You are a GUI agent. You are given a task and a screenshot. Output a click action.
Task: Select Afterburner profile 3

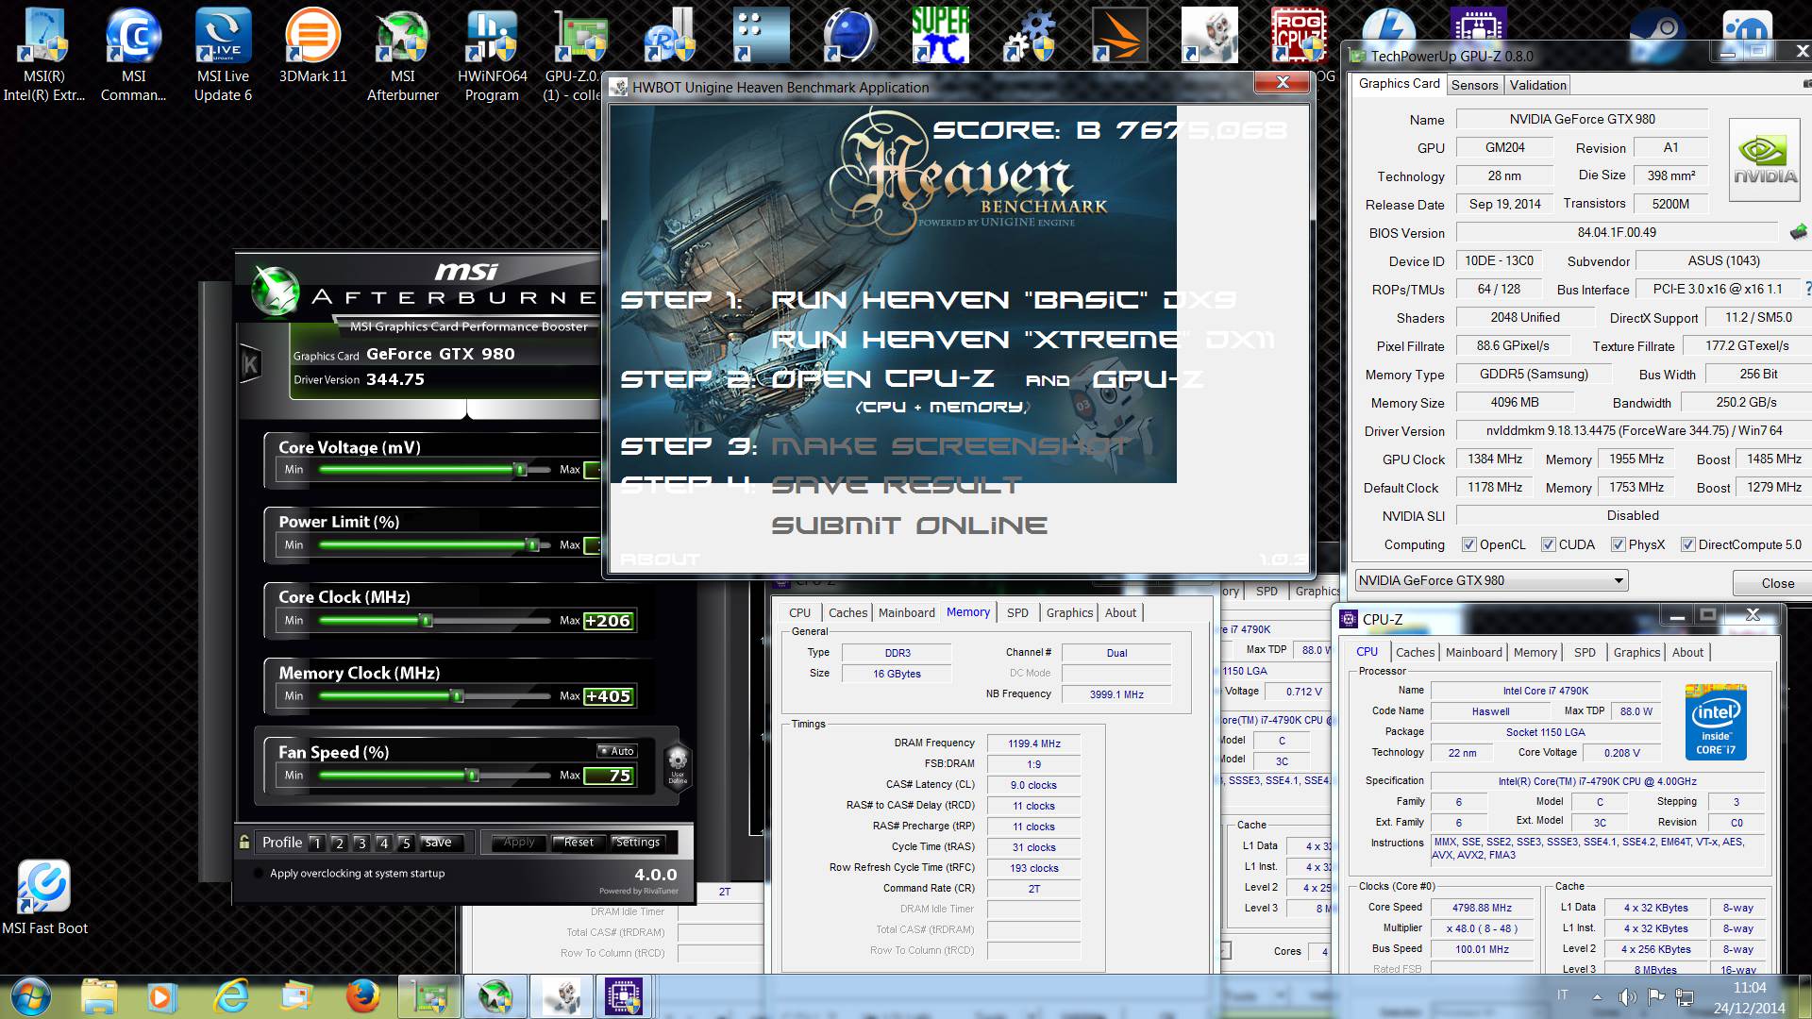[361, 843]
